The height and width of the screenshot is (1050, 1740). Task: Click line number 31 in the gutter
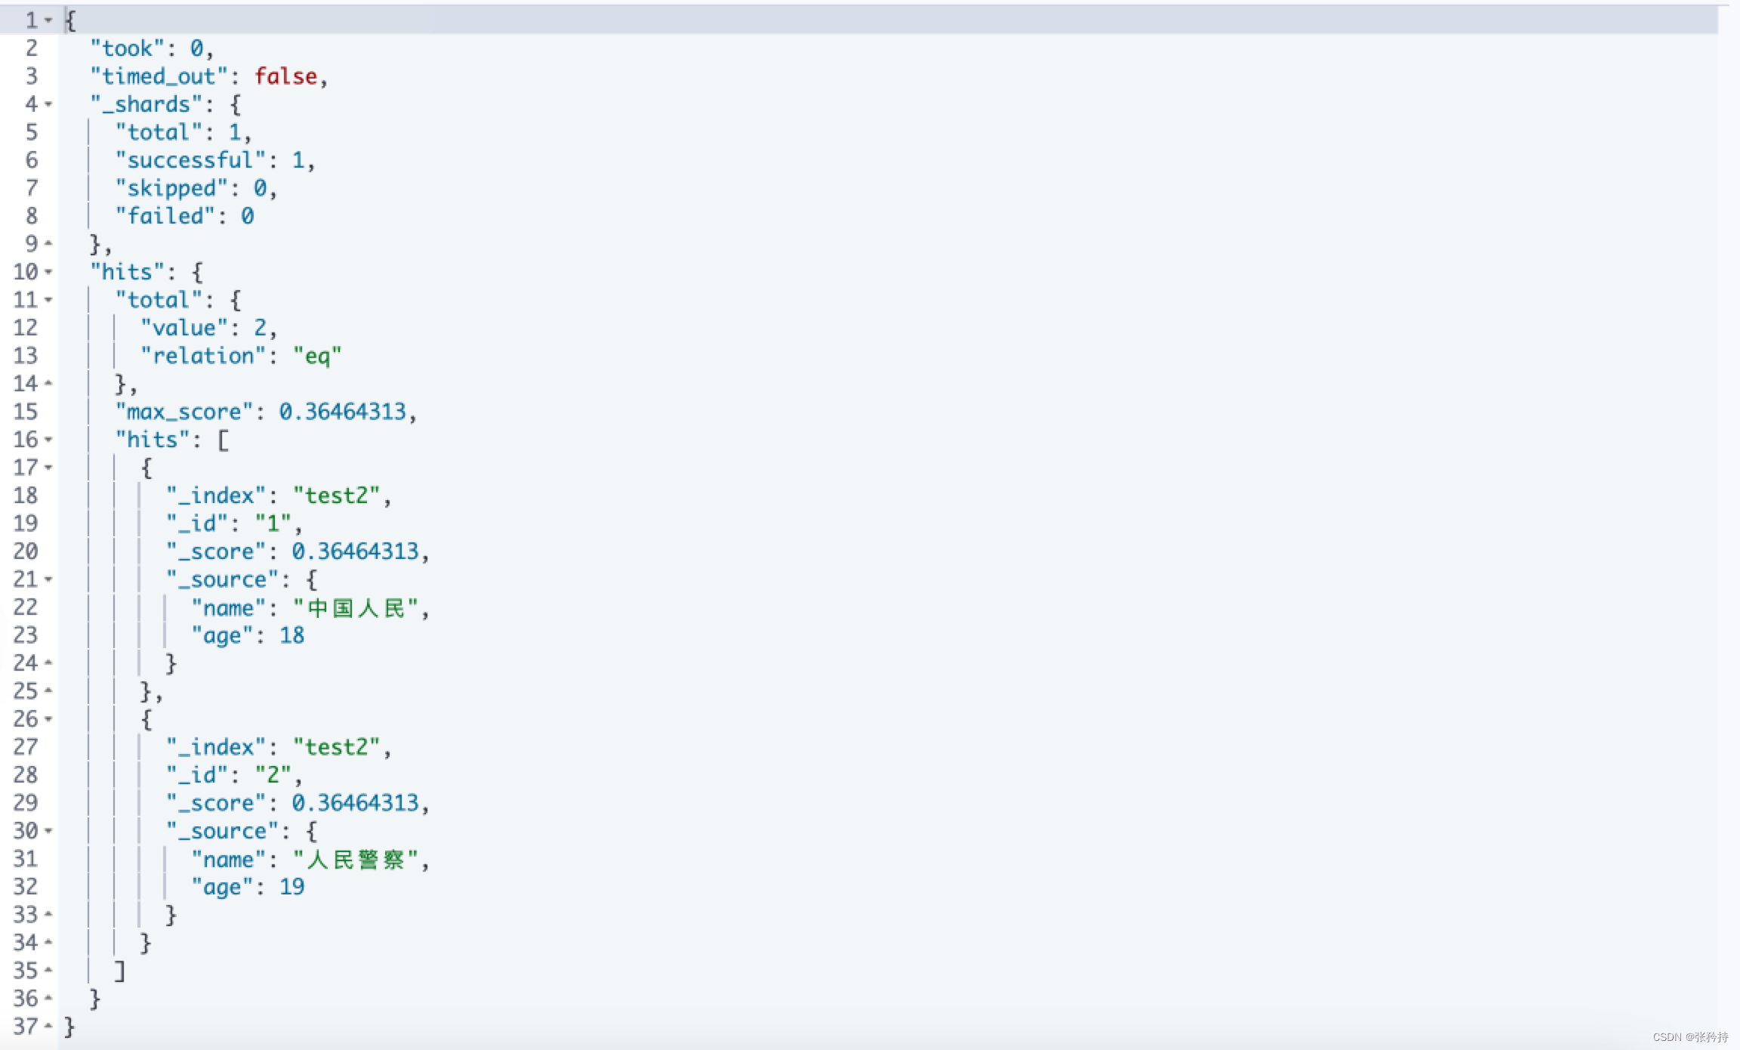click(x=25, y=859)
